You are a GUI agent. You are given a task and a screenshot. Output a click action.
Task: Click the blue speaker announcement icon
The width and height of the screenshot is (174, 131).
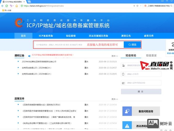pos(29,56)
